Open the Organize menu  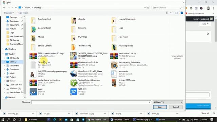tap(9, 13)
